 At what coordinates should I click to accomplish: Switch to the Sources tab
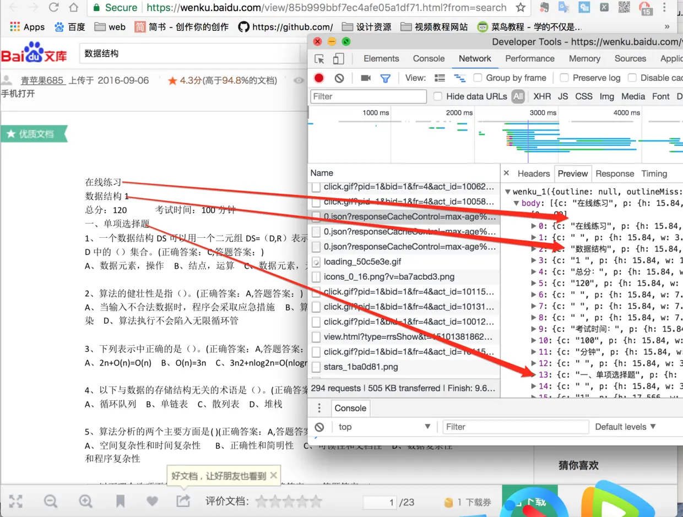[x=630, y=59]
